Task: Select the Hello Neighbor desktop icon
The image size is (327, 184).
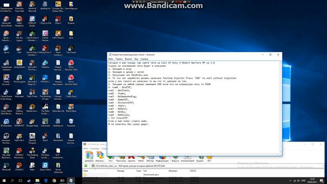Action: click(x=19, y=21)
